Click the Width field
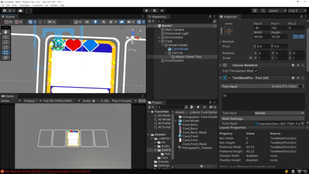Image resolution: width=309 pixels, height=174 pixels. click(x=262, y=37)
